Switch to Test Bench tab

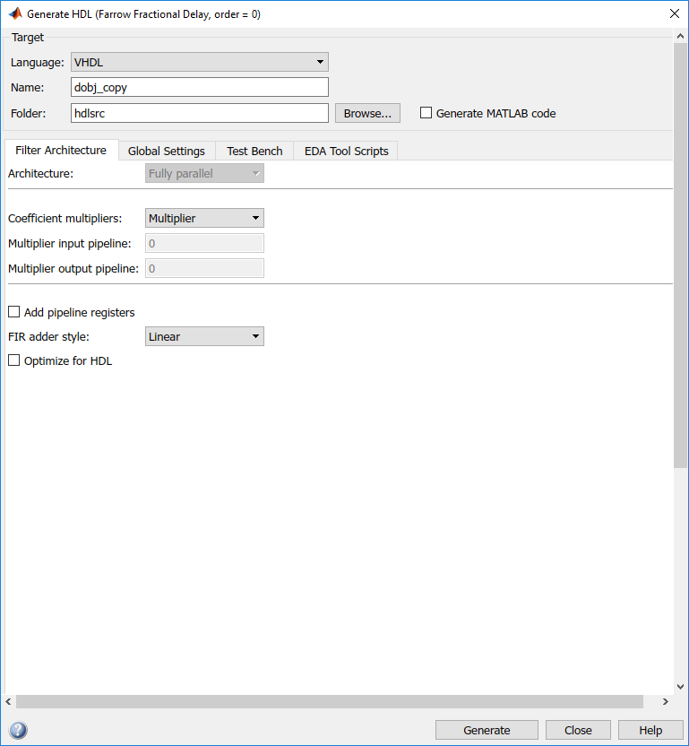254,151
